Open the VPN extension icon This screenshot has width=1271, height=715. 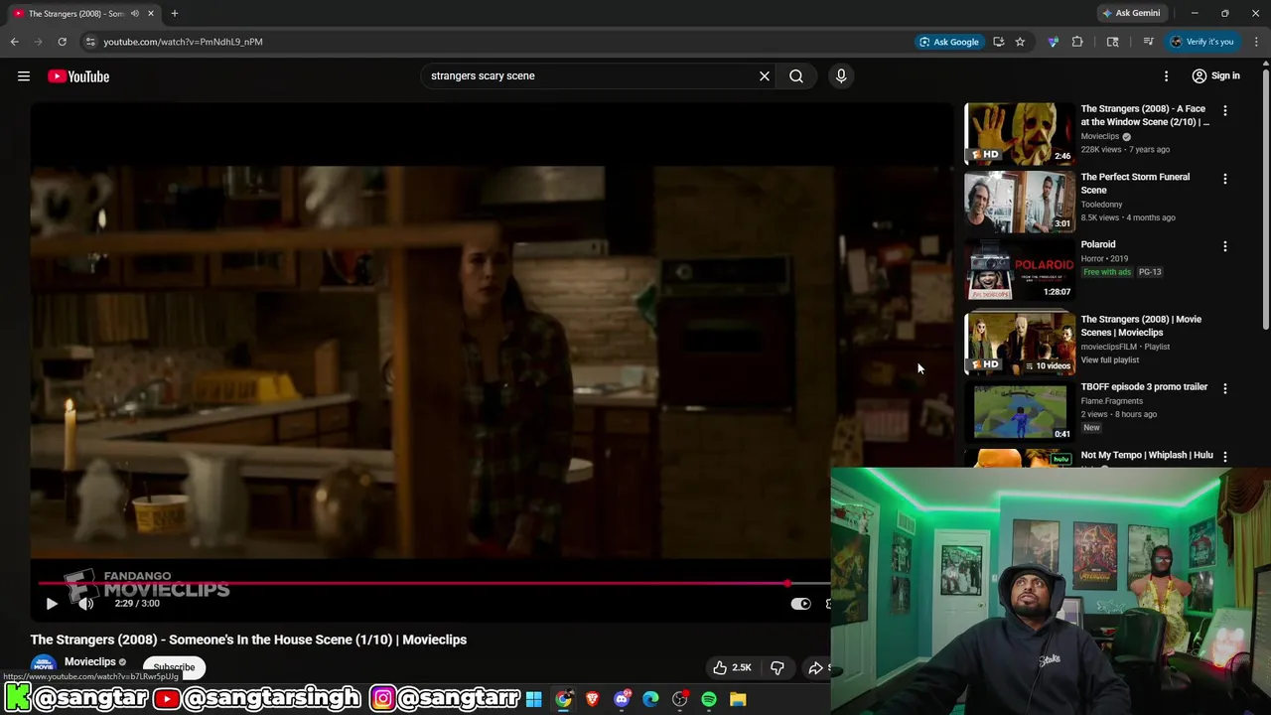coord(1054,42)
